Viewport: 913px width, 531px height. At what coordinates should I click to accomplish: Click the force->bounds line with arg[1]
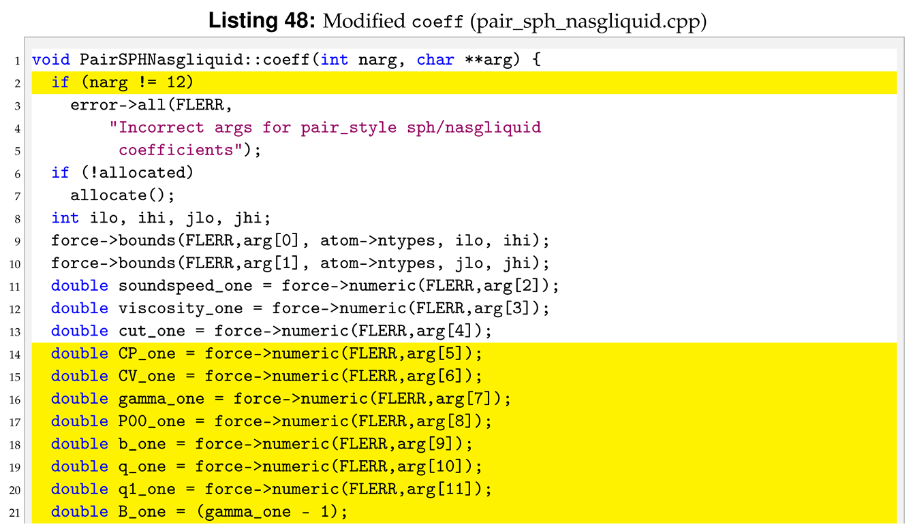[300, 263]
